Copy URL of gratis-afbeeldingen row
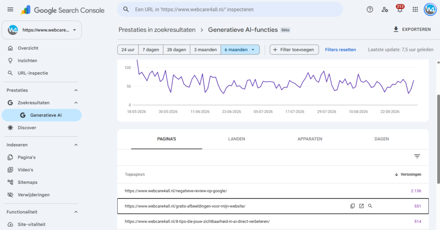Image resolution: width=440 pixels, height=230 pixels. pos(352,206)
